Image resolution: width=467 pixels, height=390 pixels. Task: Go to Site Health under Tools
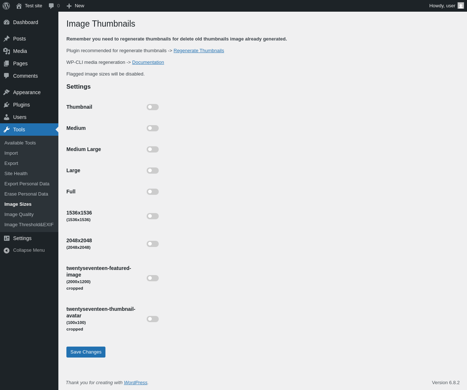point(16,174)
